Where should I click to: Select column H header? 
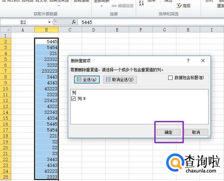point(188,30)
